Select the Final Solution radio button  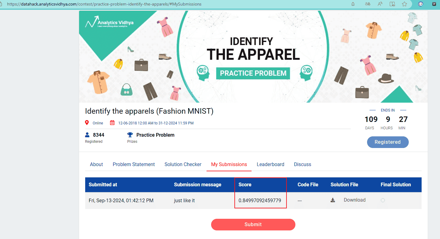[383, 200]
